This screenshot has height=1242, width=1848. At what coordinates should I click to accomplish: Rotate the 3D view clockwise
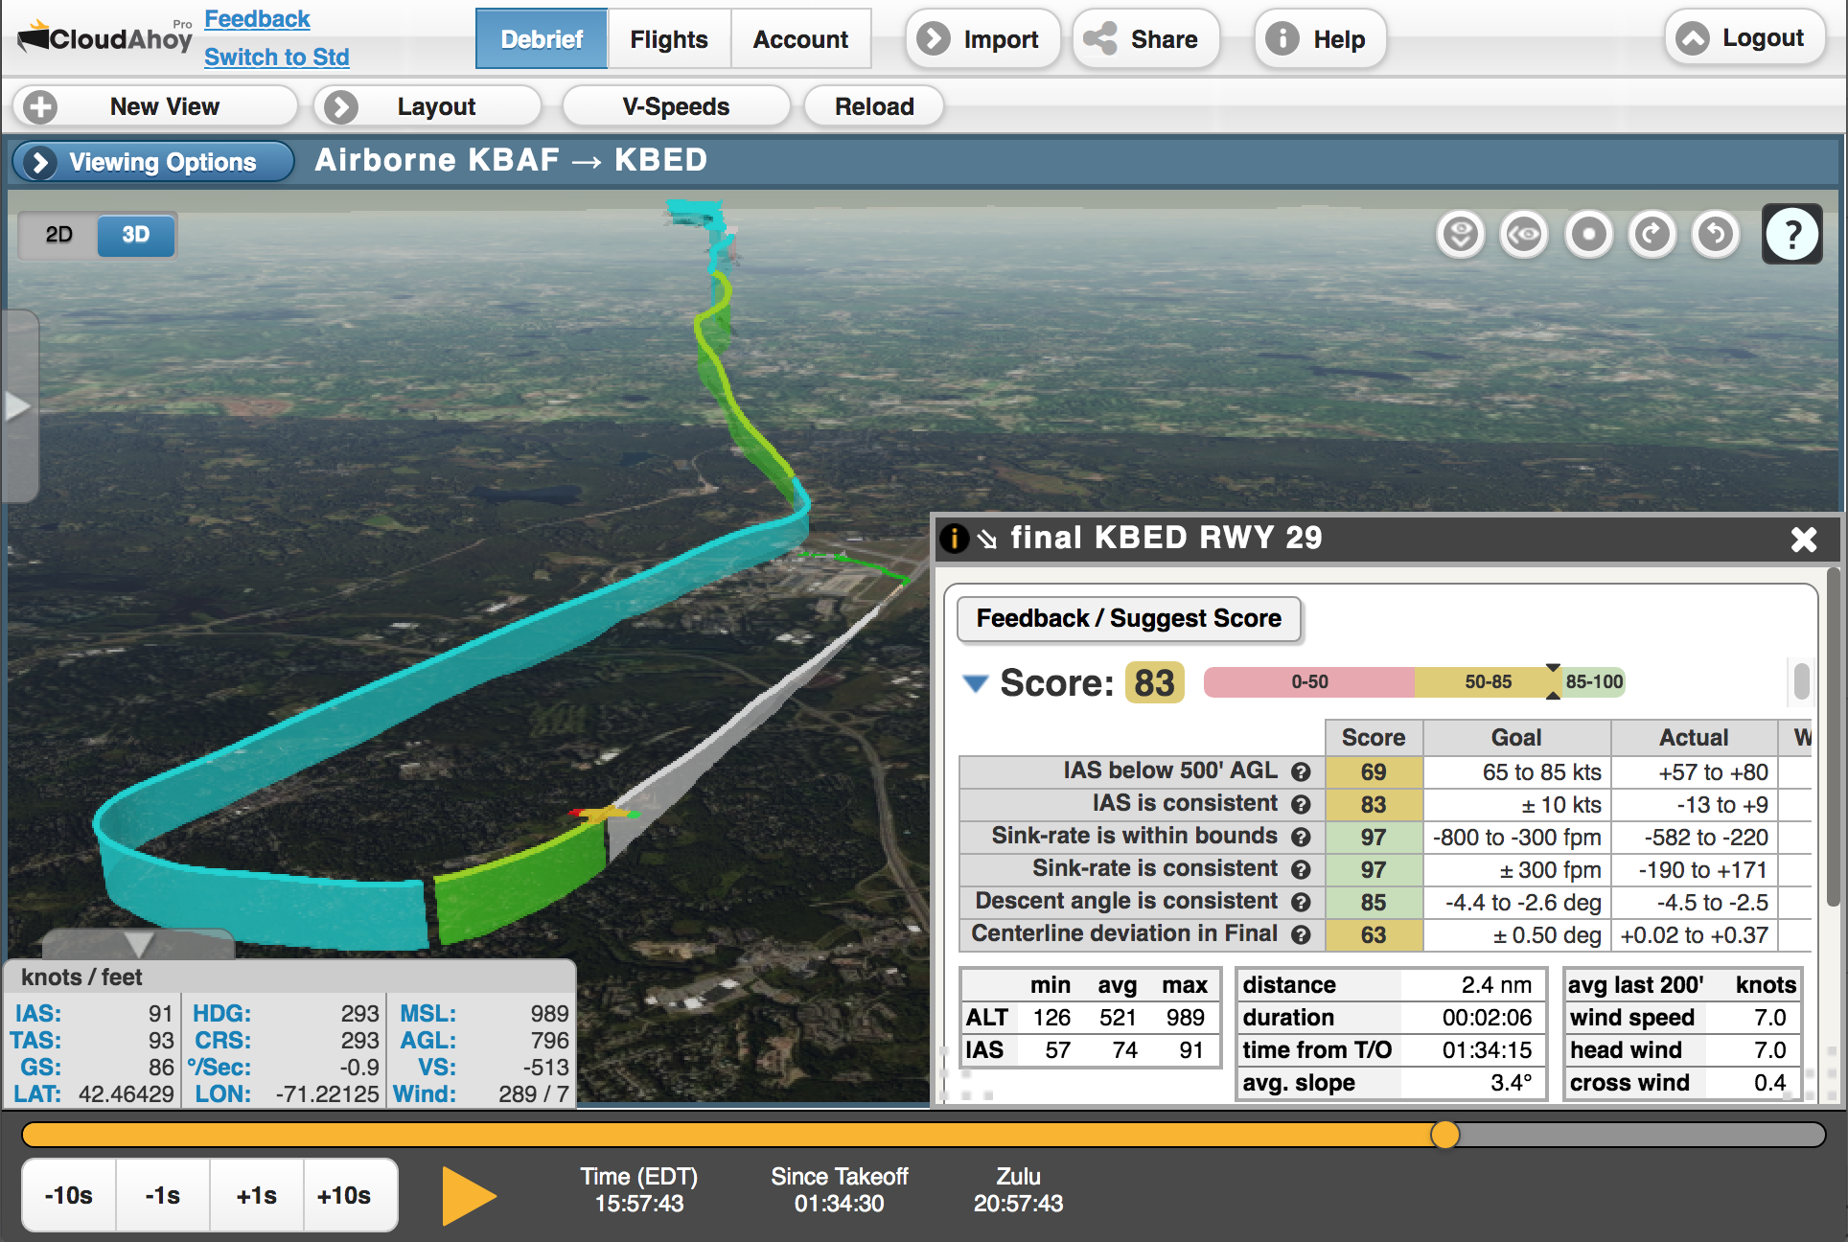pyautogui.click(x=1652, y=234)
